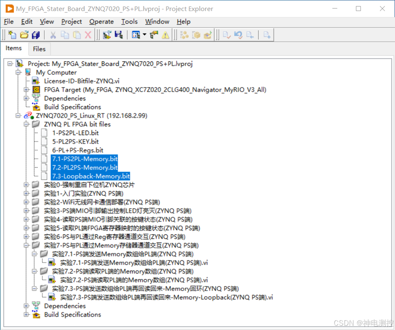Click the Undo checkout blue arrow icon
Screen dimensions: 395x330
[x=238, y=35]
